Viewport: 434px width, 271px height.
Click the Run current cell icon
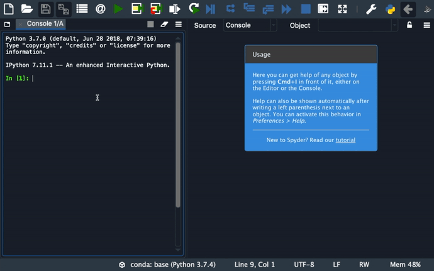click(137, 9)
